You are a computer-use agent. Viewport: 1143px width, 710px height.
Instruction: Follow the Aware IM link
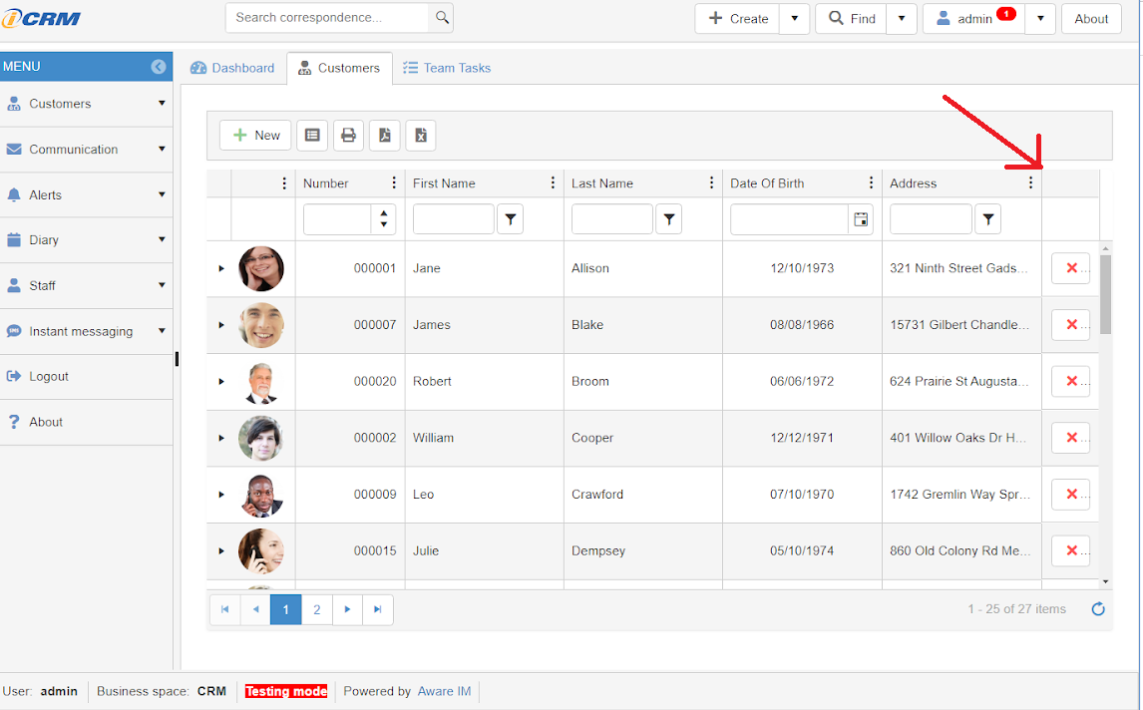[x=444, y=691]
